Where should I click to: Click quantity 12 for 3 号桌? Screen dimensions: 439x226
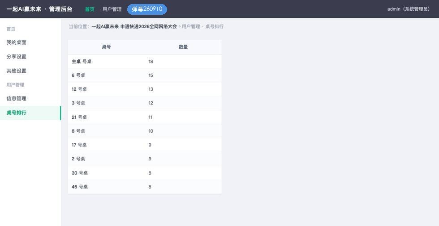151,103
